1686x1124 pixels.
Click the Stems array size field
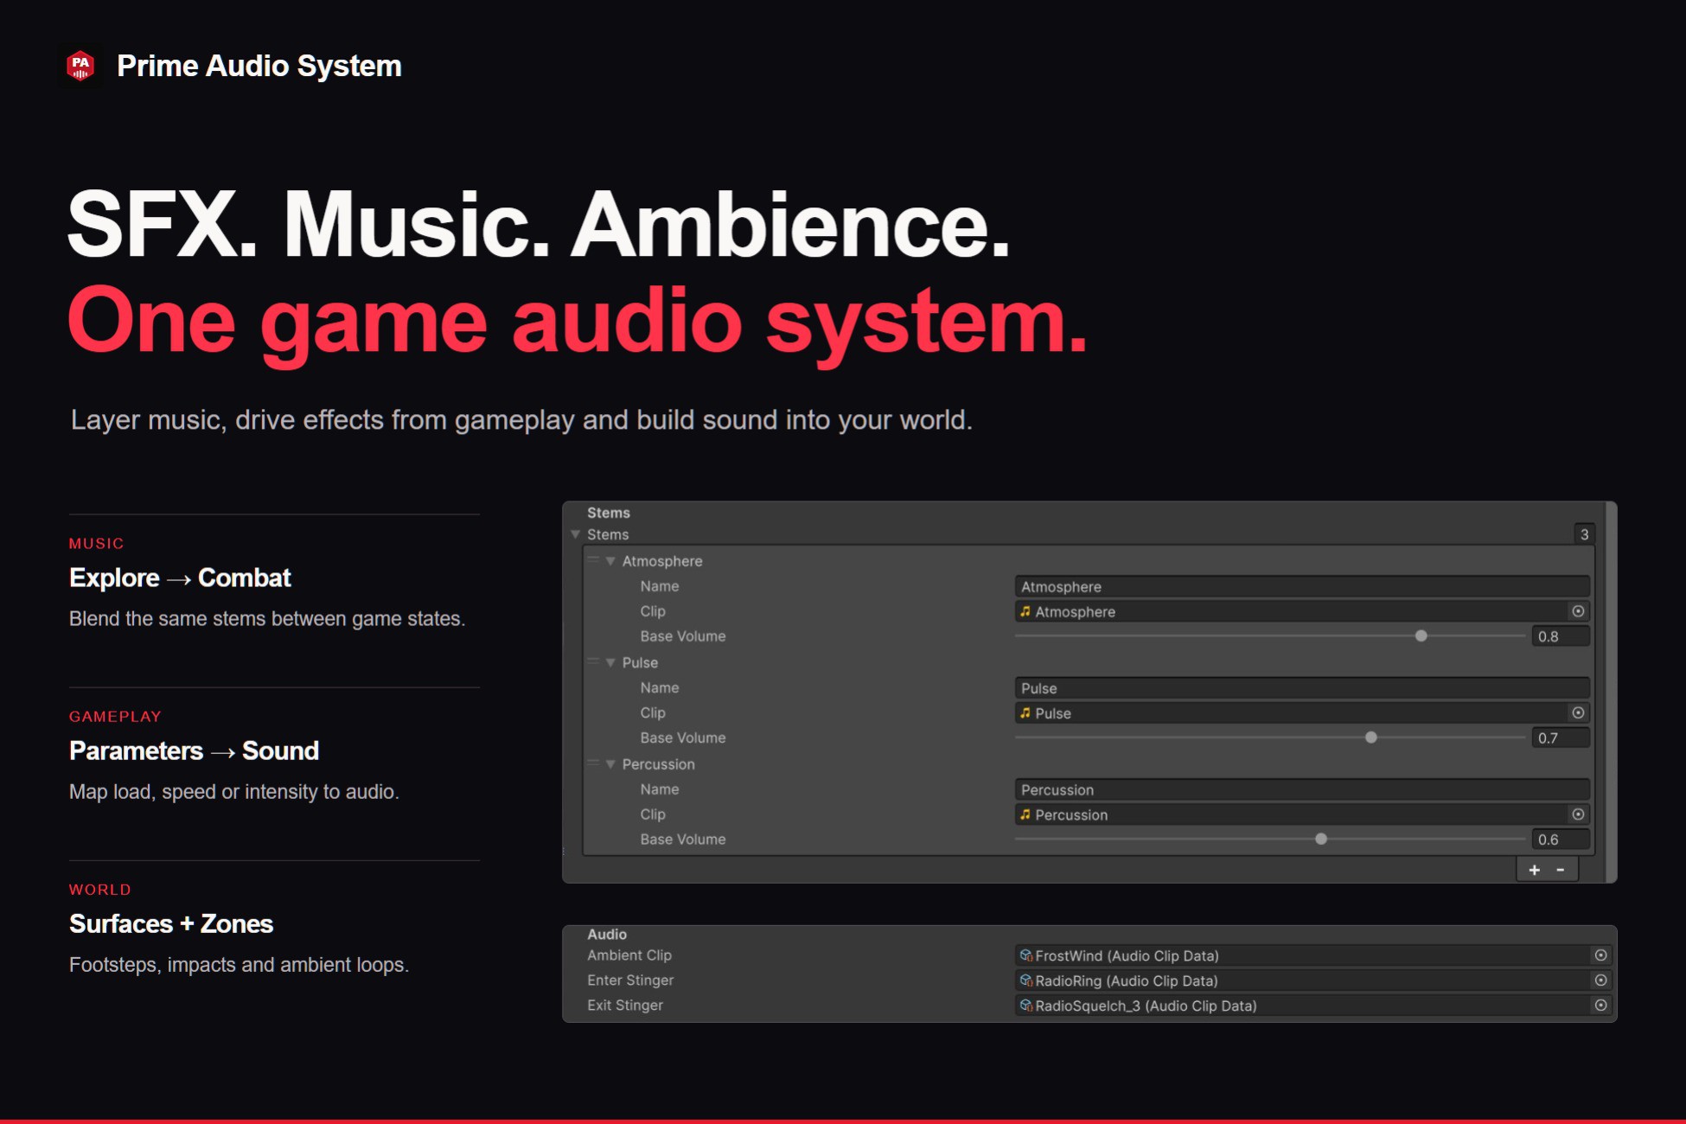(x=1584, y=534)
